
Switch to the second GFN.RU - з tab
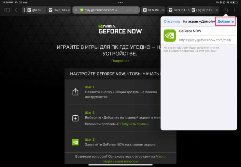click(179, 10)
